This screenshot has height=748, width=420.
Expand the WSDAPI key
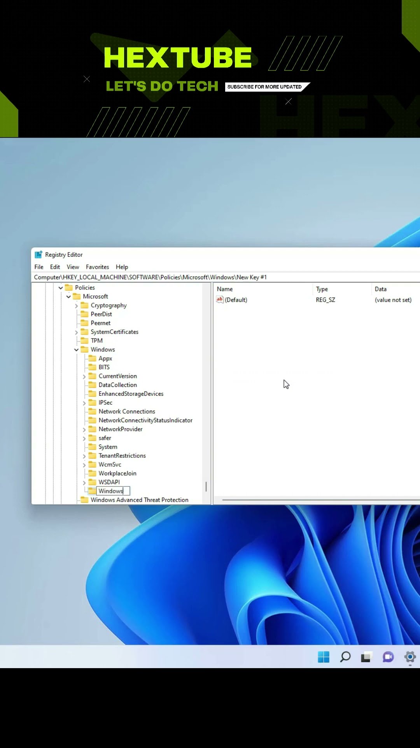(84, 483)
